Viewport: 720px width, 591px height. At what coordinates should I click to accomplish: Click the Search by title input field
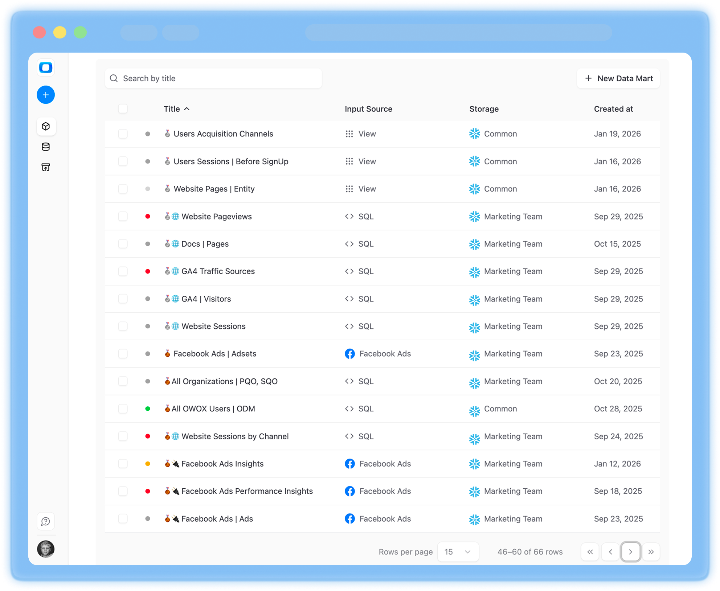[x=213, y=78]
